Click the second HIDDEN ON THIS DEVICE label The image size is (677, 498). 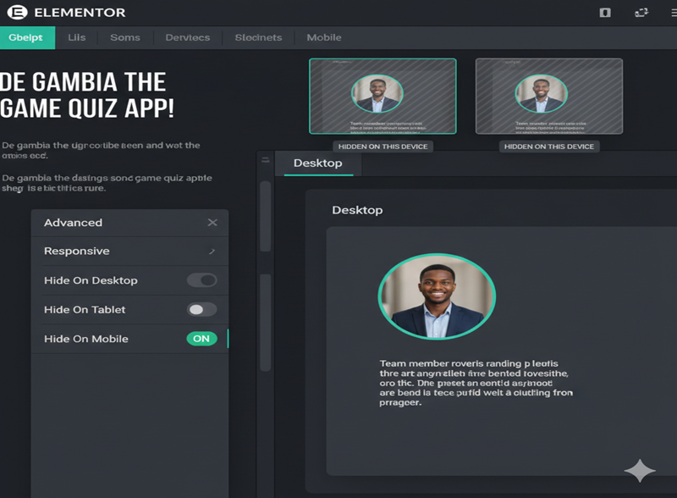click(x=548, y=147)
